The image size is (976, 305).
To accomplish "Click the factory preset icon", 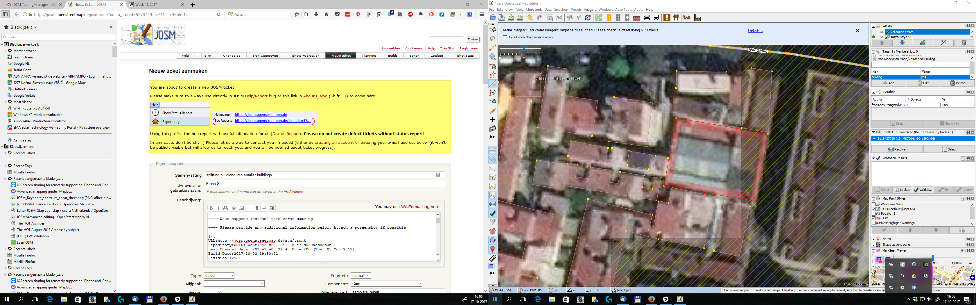I will coord(697,17).
